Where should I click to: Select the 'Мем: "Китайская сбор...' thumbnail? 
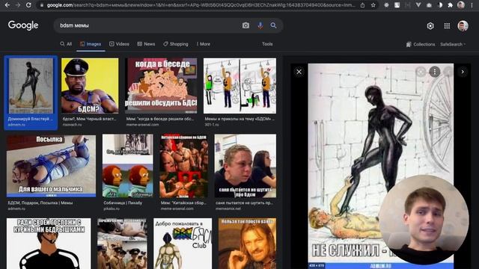tap(183, 166)
